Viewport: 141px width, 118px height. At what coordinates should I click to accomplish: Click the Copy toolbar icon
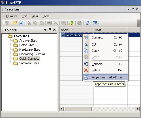(35, 23)
